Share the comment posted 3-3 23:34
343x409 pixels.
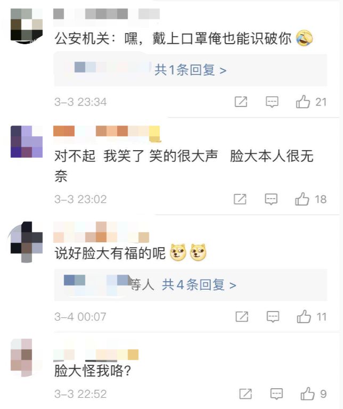[x=241, y=102]
